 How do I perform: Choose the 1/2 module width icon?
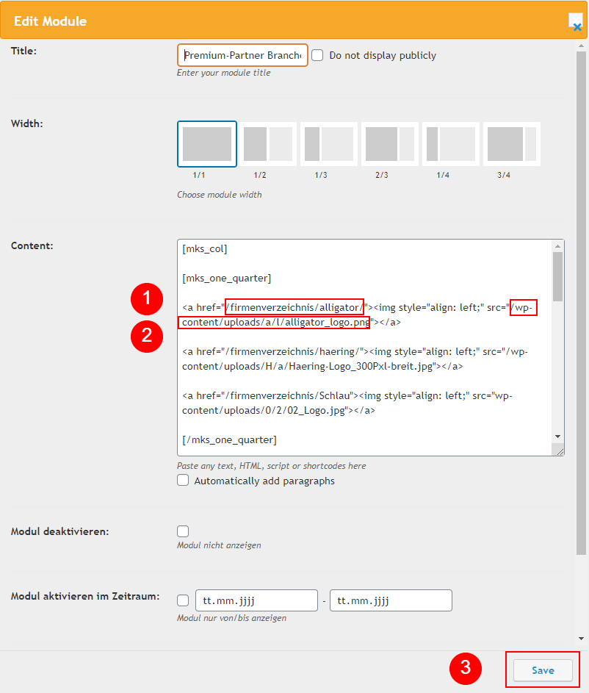[267, 144]
